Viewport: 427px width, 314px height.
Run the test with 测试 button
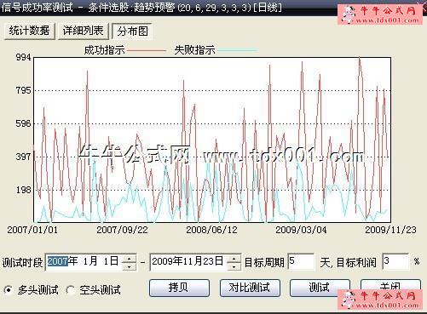320,288
